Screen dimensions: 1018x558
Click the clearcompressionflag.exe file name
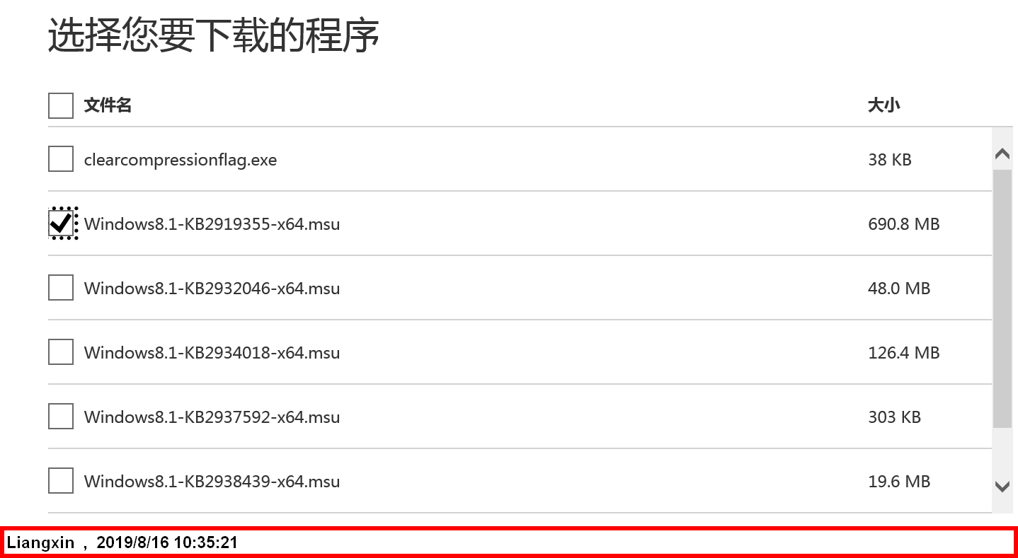tap(181, 160)
